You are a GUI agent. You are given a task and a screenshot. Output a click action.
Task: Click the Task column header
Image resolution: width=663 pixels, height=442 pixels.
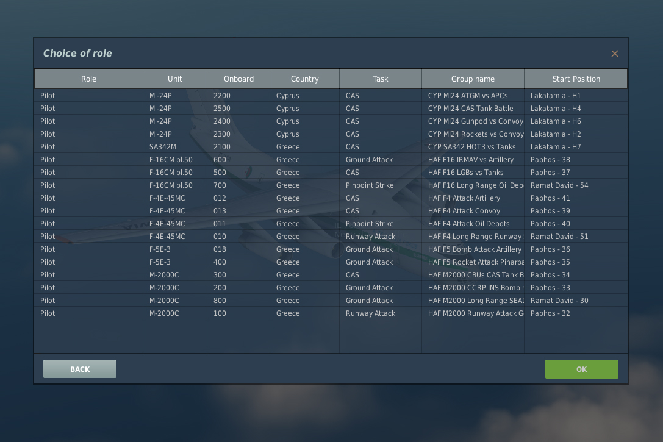click(x=380, y=79)
